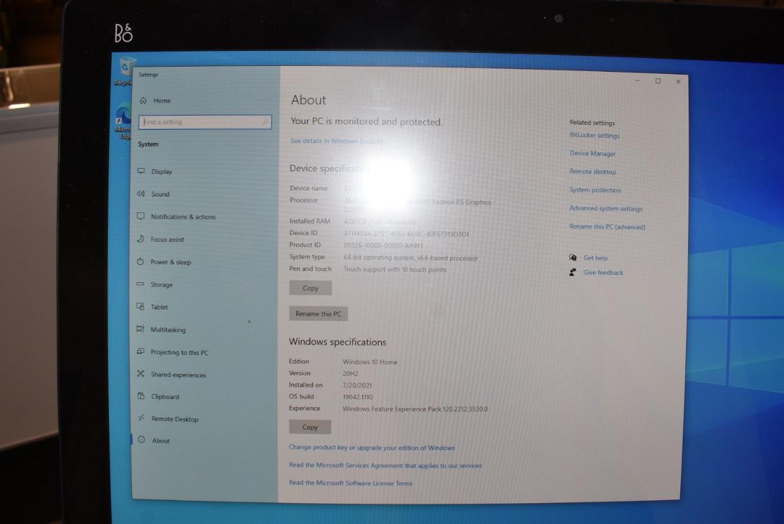This screenshot has width=784, height=524.
Task: Click the Storage drive icon
Action: pyautogui.click(x=140, y=284)
